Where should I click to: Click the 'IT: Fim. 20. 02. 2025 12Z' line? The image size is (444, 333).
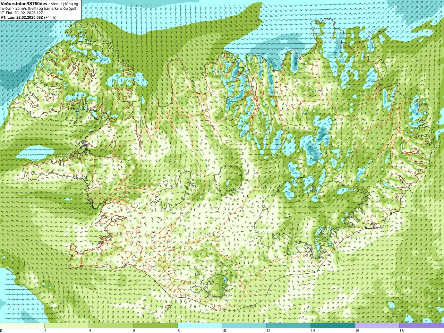point(22,13)
